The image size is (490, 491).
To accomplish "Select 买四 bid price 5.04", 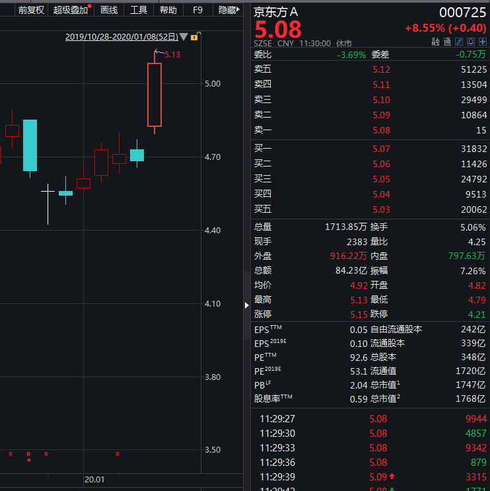I will (x=381, y=194).
